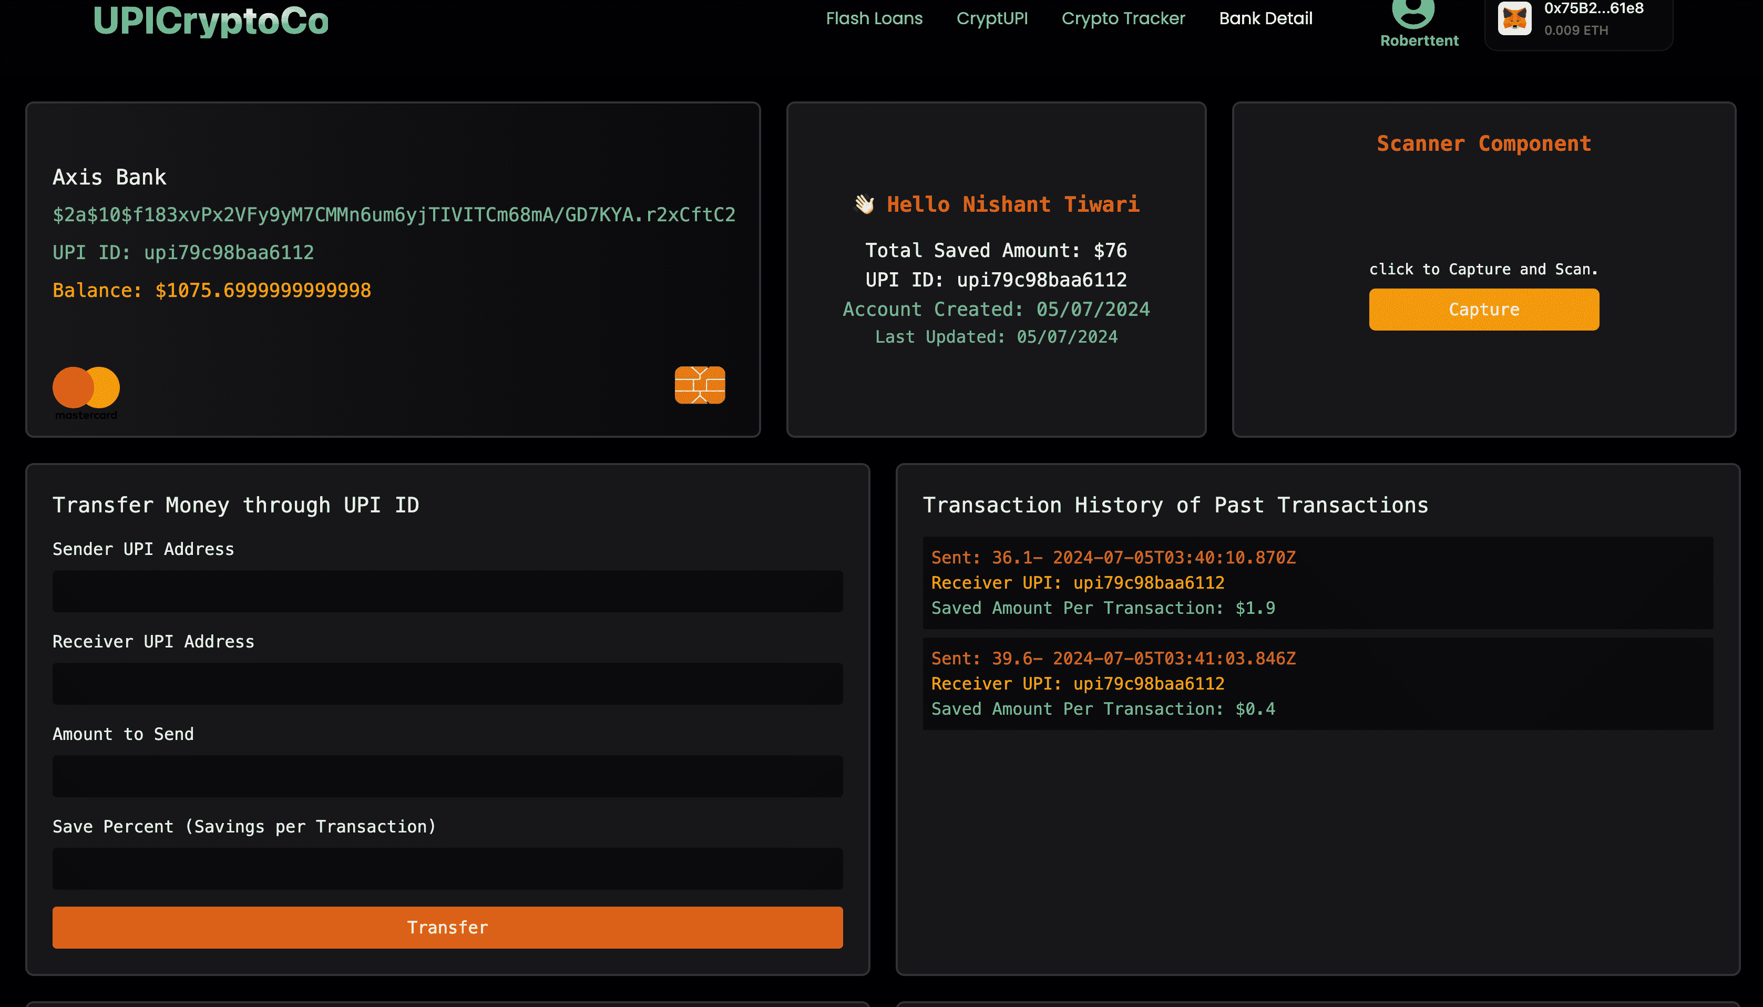The height and width of the screenshot is (1007, 1763).
Task: Click the UPICryptoCo logo
Action: [x=211, y=20]
